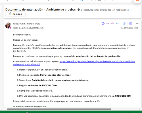
Task: Click the scrollbar right arrow
Action: (x=140, y=109)
